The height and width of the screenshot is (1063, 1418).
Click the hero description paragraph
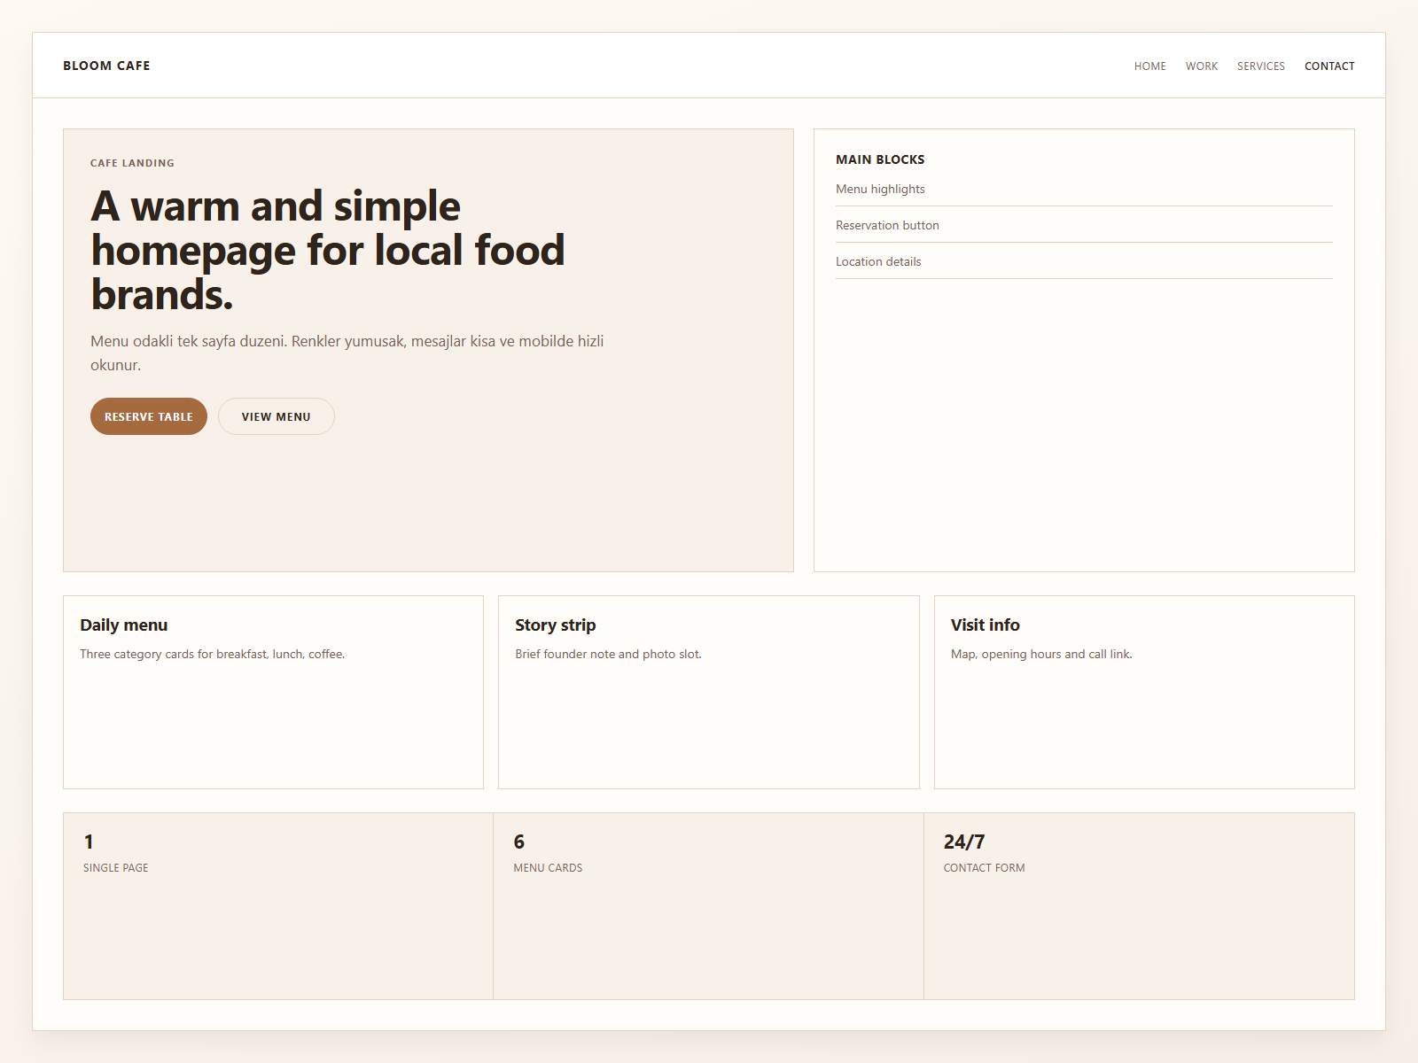click(347, 352)
